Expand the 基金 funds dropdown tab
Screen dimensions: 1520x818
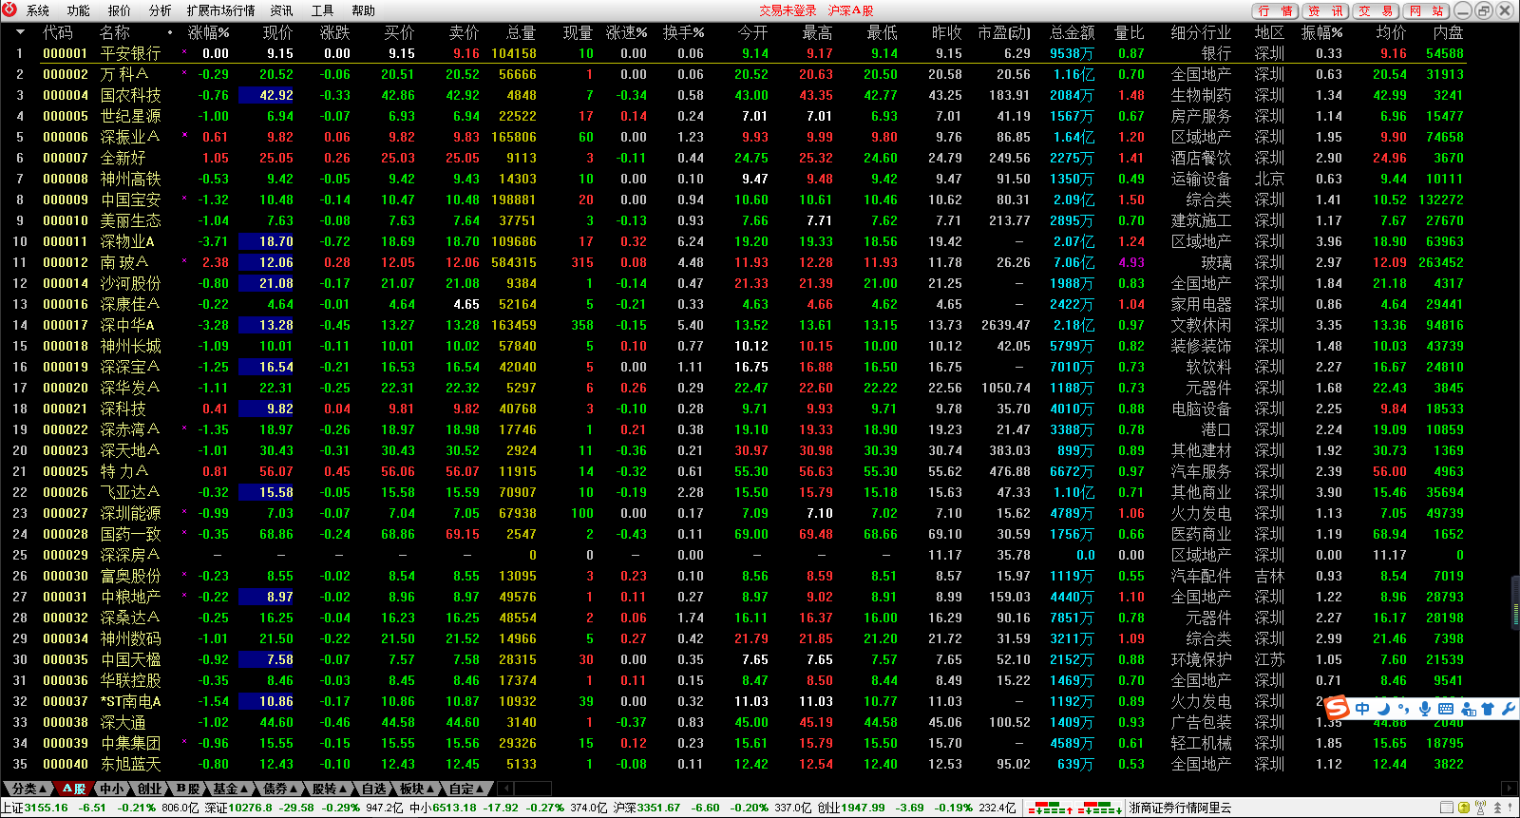pyautogui.click(x=230, y=789)
